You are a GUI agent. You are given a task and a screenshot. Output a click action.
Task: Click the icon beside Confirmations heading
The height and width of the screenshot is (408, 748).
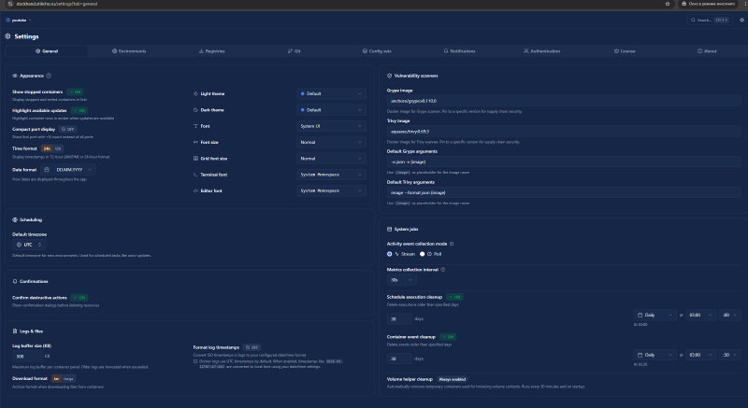click(15, 281)
